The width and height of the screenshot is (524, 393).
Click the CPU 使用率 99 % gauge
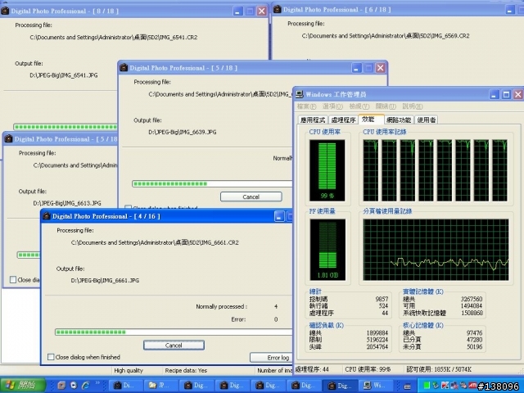[x=327, y=170]
